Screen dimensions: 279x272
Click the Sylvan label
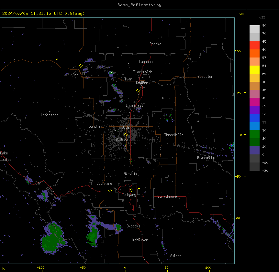click(126, 79)
